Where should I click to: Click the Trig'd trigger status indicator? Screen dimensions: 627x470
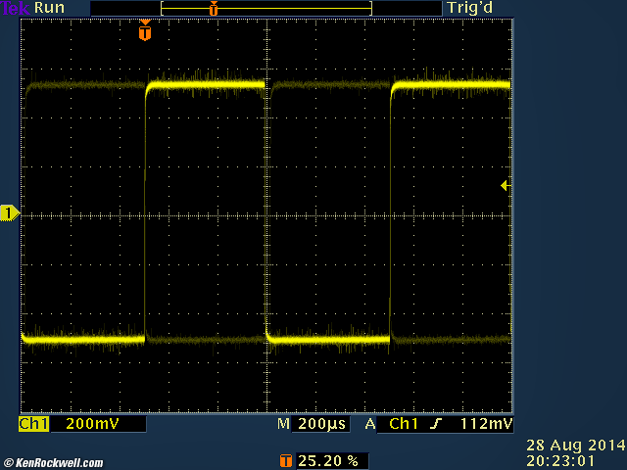point(468,8)
